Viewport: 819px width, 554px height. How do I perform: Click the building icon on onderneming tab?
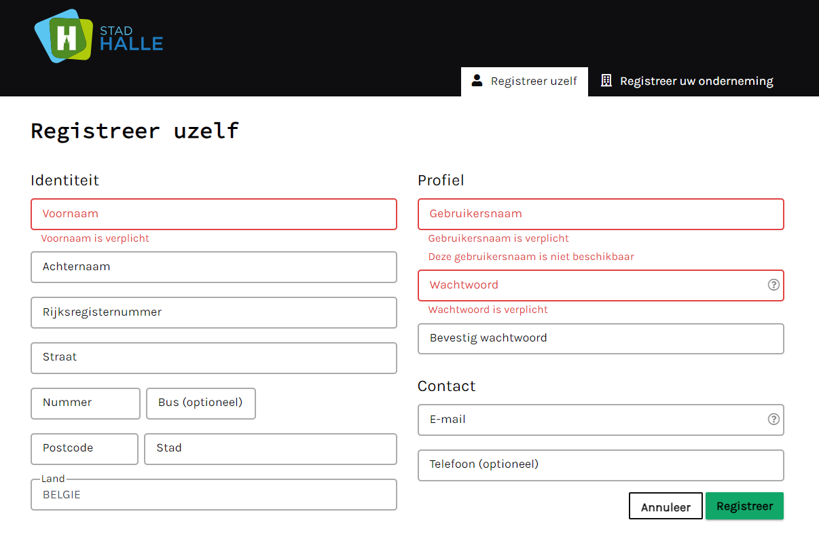[x=606, y=81]
